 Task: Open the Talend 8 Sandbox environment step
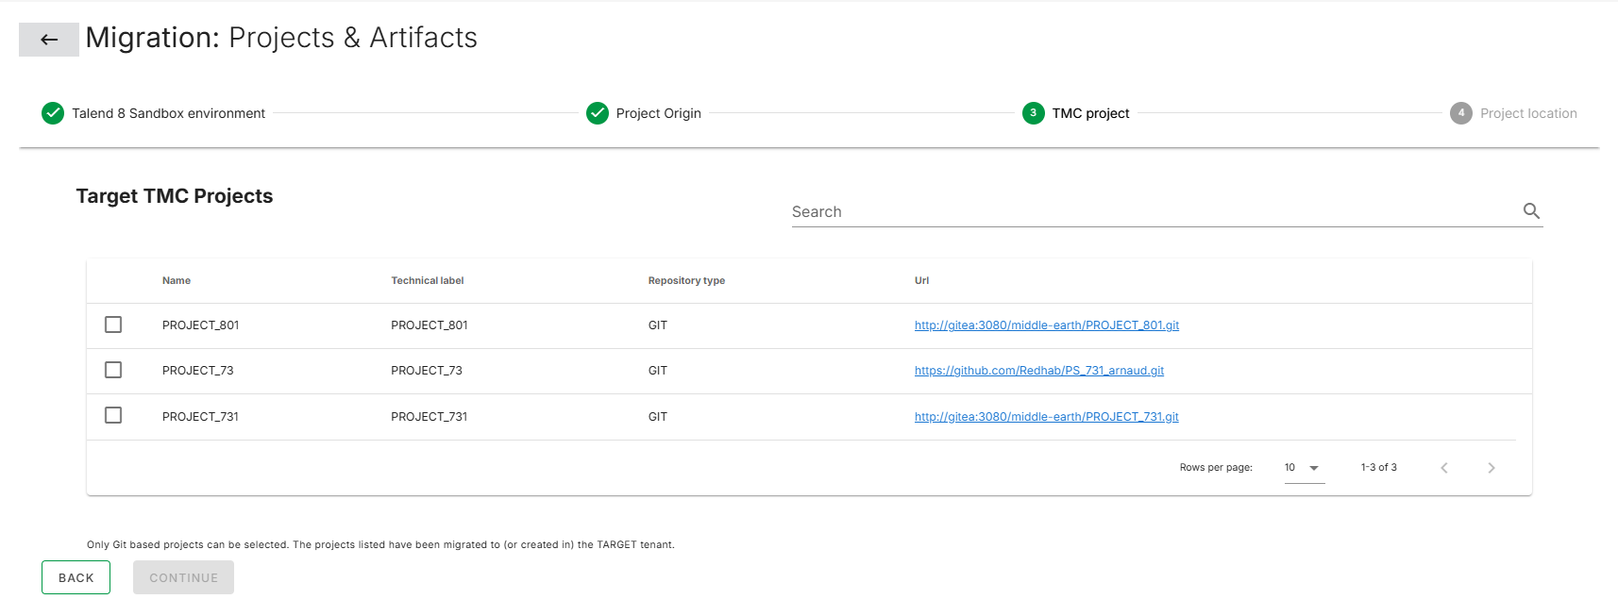click(x=168, y=113)
